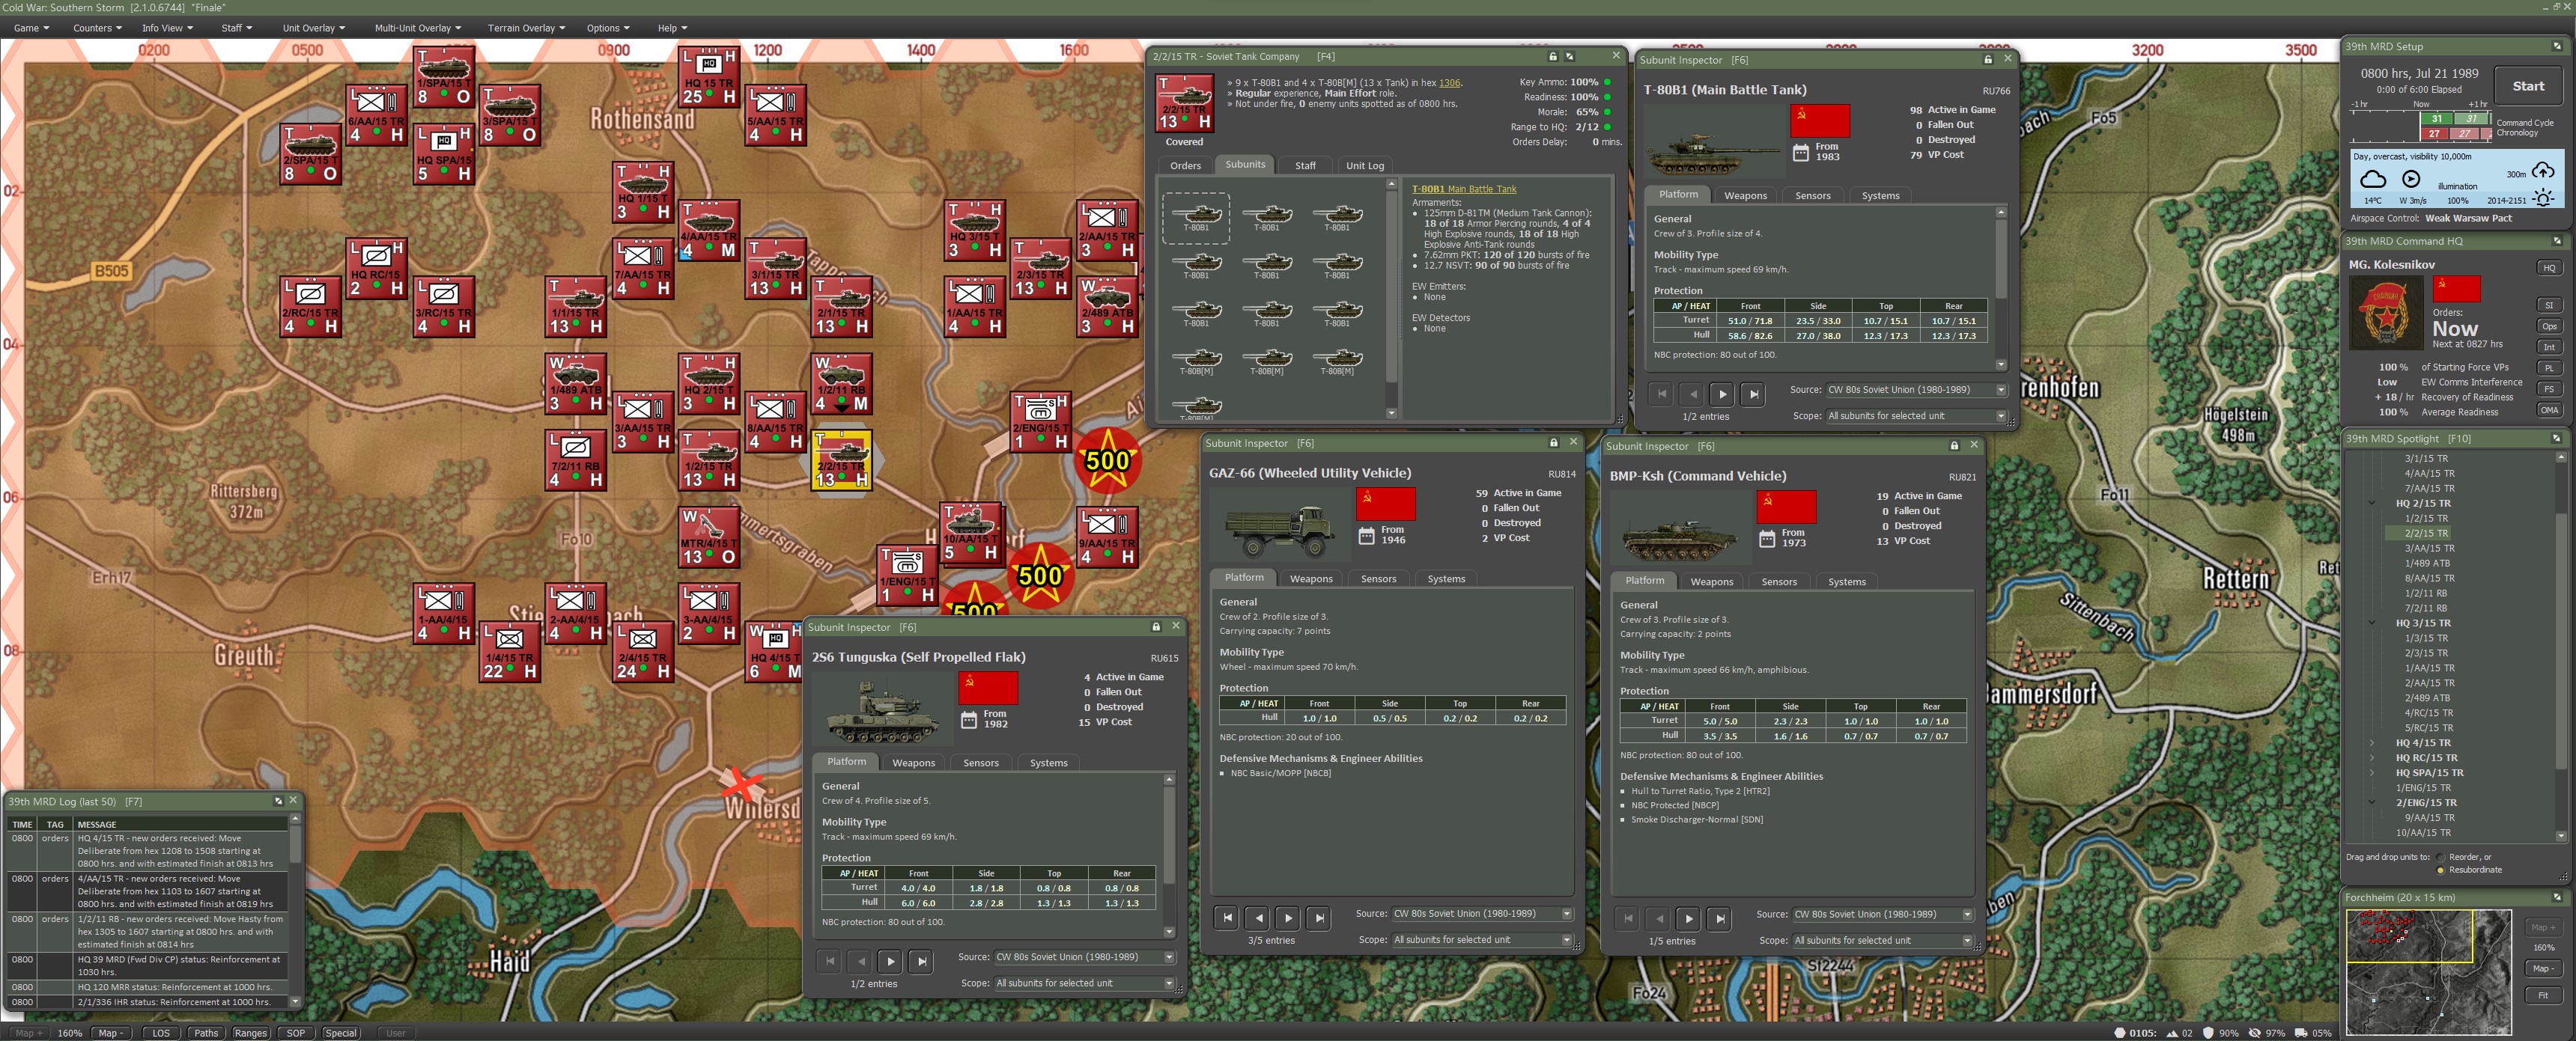The height and width of the screenshot is (1041, 2576).
Task: Toggle the SOP display button
Action: (296, 1033)
